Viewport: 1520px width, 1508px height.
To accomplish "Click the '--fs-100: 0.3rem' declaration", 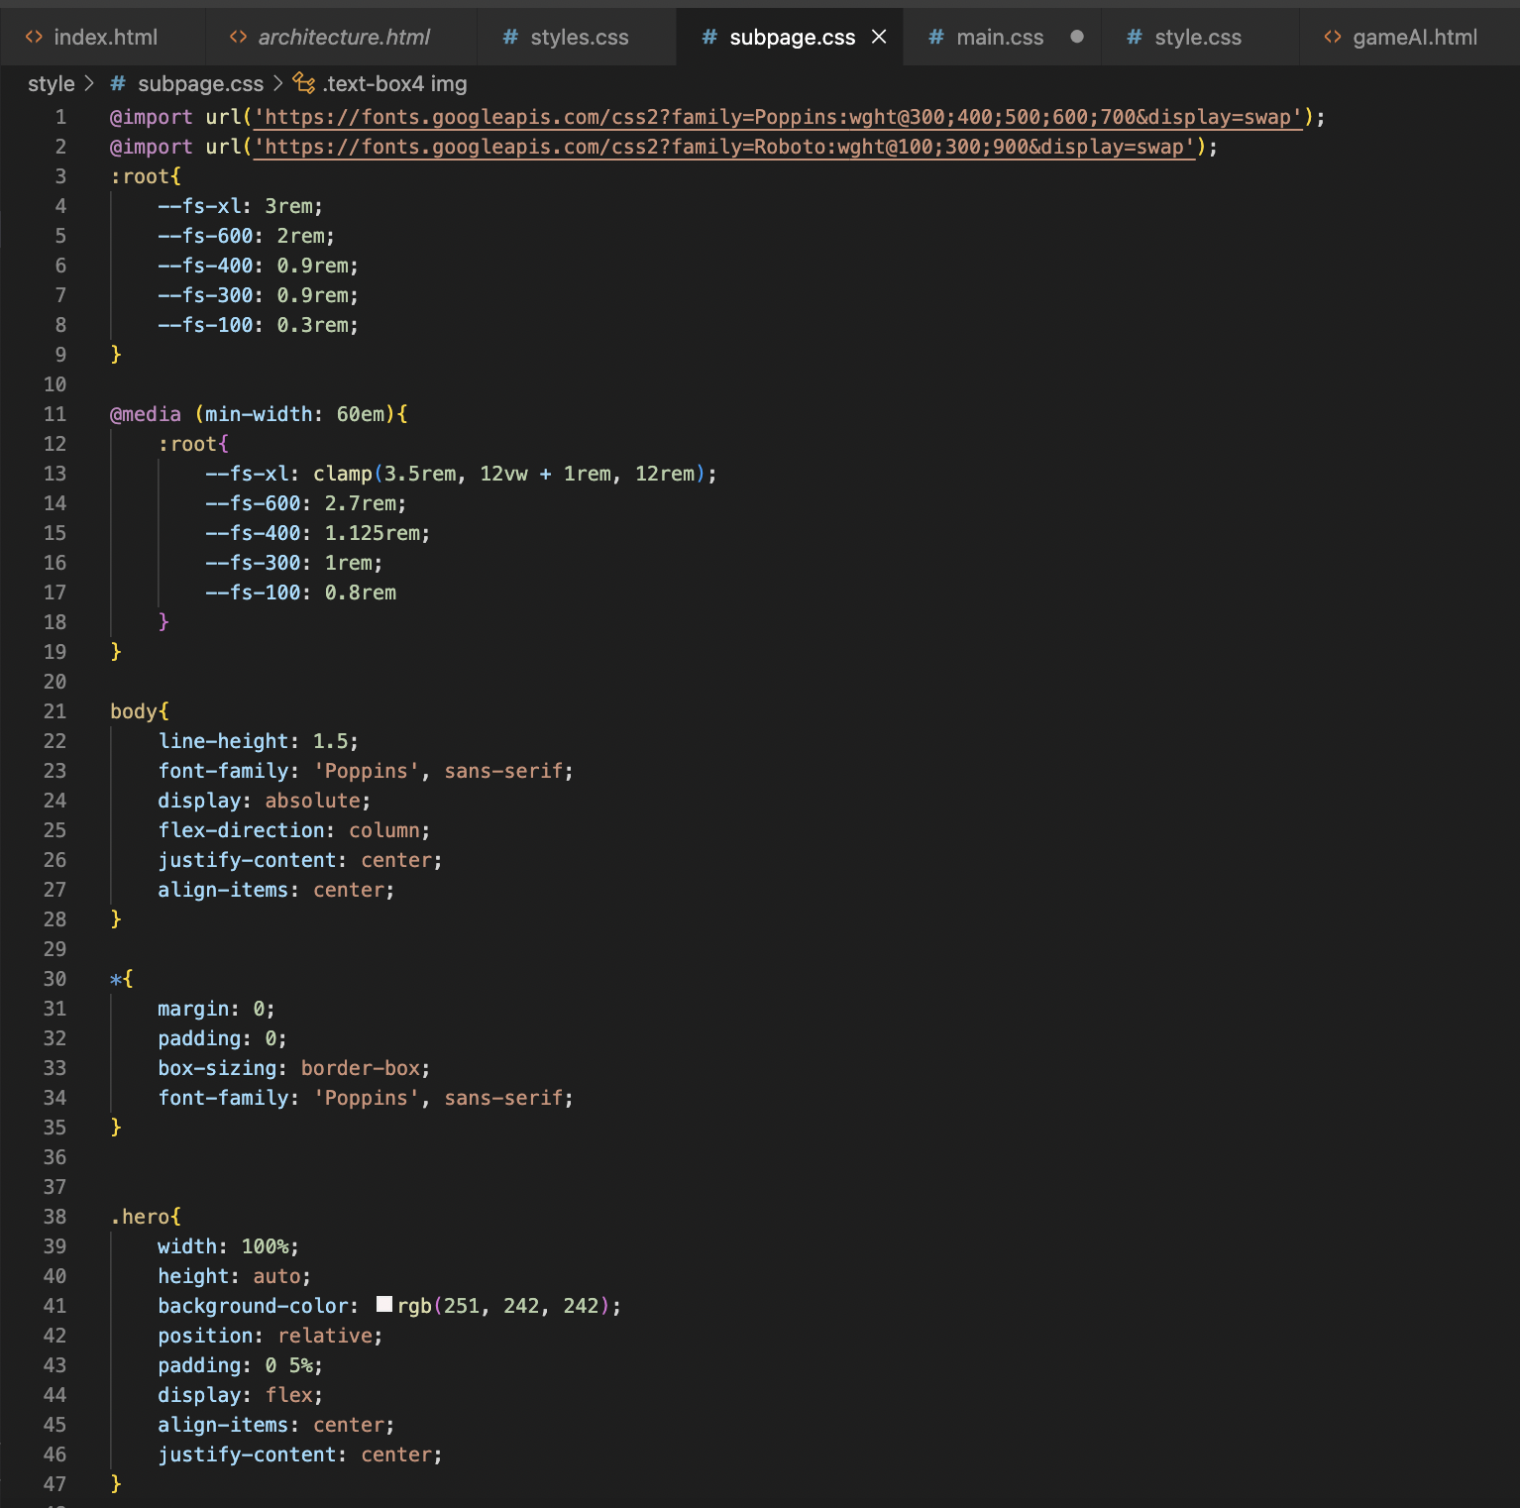I will point(258,325).
